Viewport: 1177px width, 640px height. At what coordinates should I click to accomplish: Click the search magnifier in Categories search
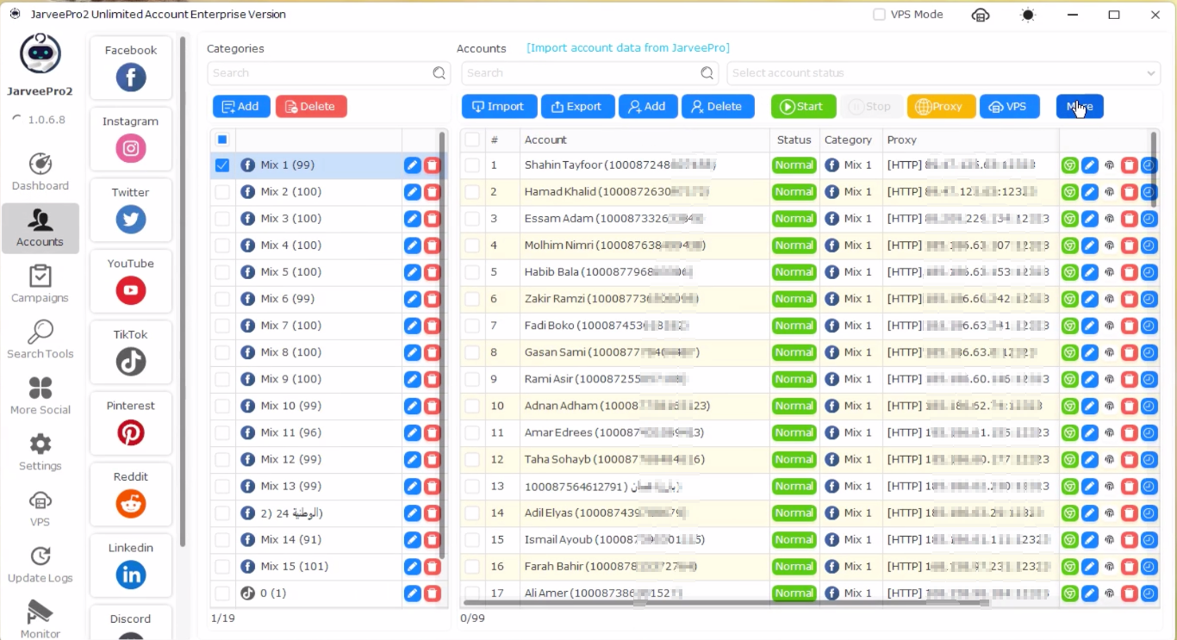tap(439, 73)
